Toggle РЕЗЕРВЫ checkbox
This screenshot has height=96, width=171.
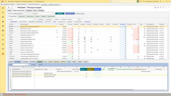pyautogui.click(x=66, y=22)
